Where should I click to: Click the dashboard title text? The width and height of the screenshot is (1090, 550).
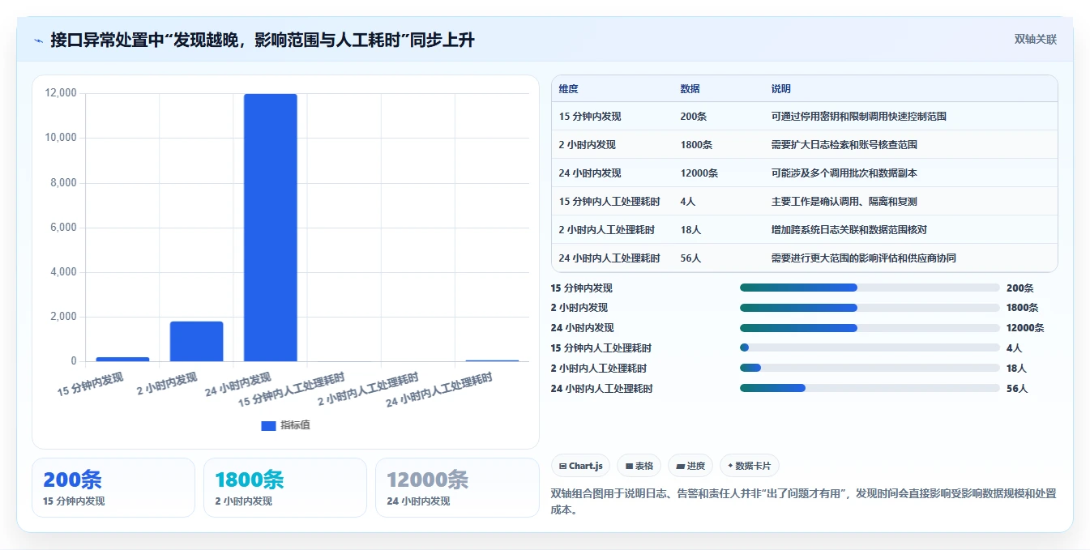click(x=263, y=40)
